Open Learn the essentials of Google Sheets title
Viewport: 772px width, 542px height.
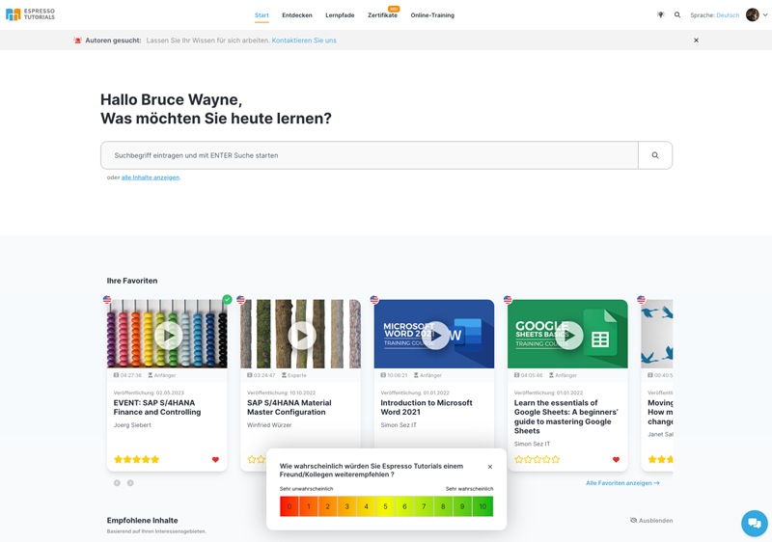(565, 417)
